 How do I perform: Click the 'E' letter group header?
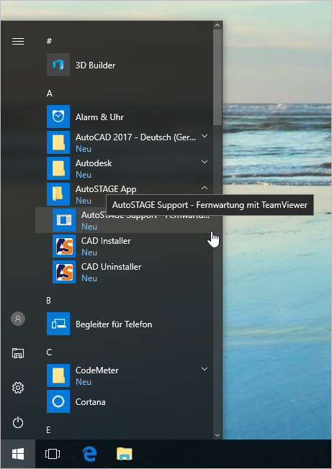pyautogui.click(x=48, y=430)
